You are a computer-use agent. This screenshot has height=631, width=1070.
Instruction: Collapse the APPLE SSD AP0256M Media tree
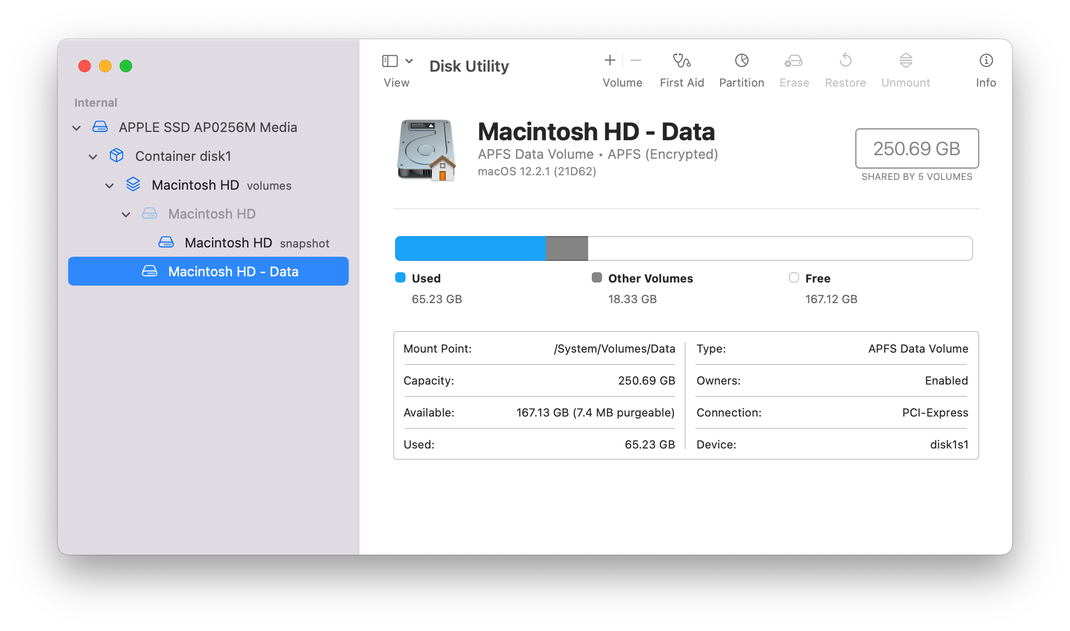(76, 128)
